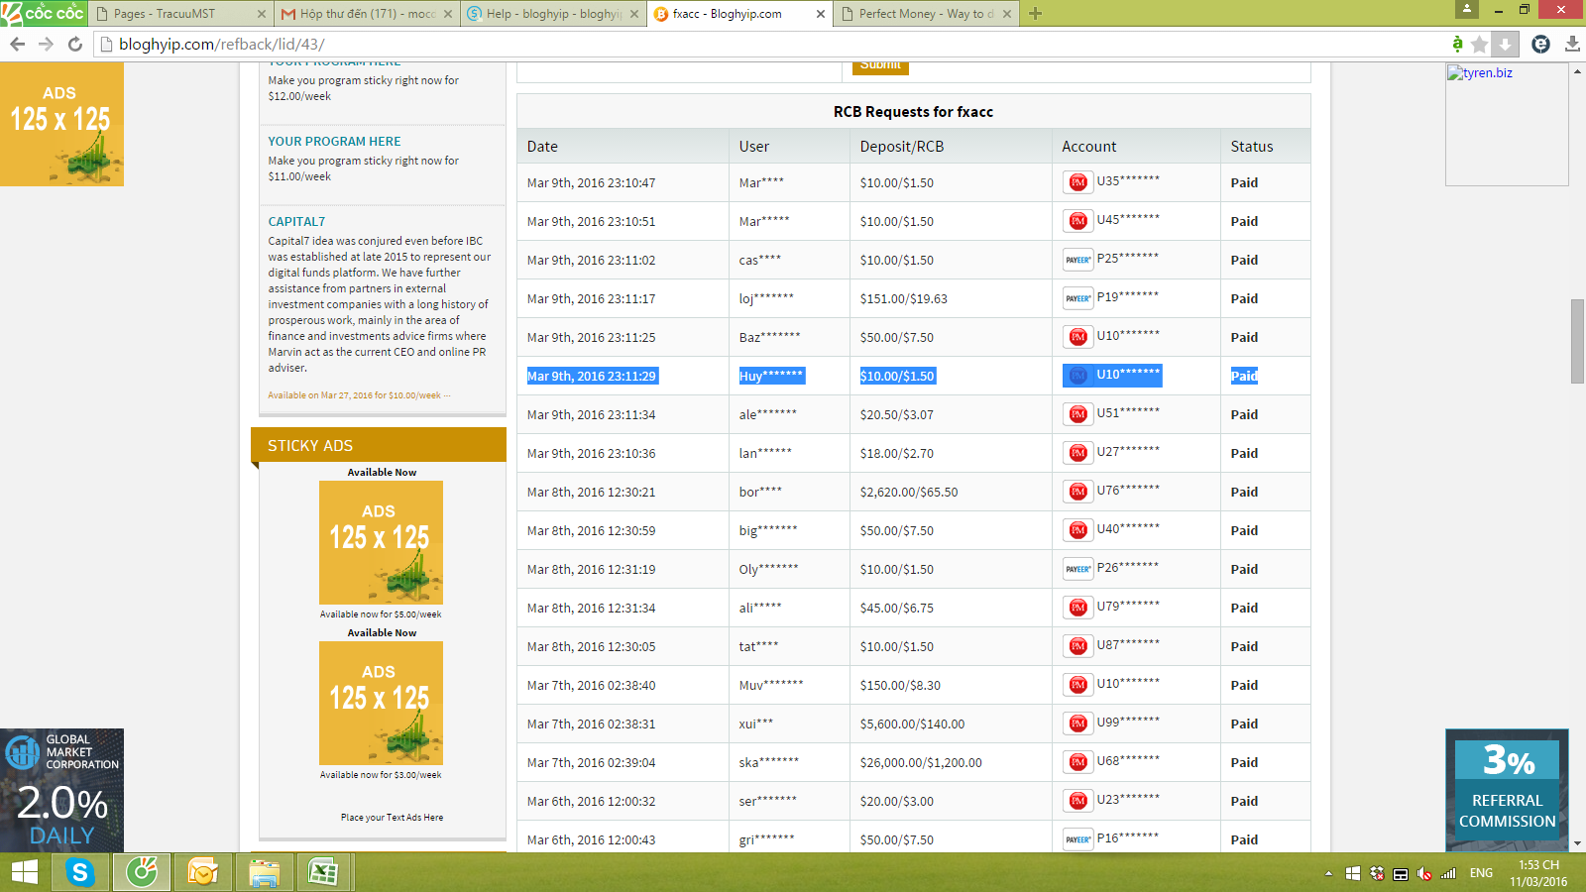The height and width of the screenshot is (892, 1586).
Task: Click the user profile icon in title bar
Action: click(1466, 9)
